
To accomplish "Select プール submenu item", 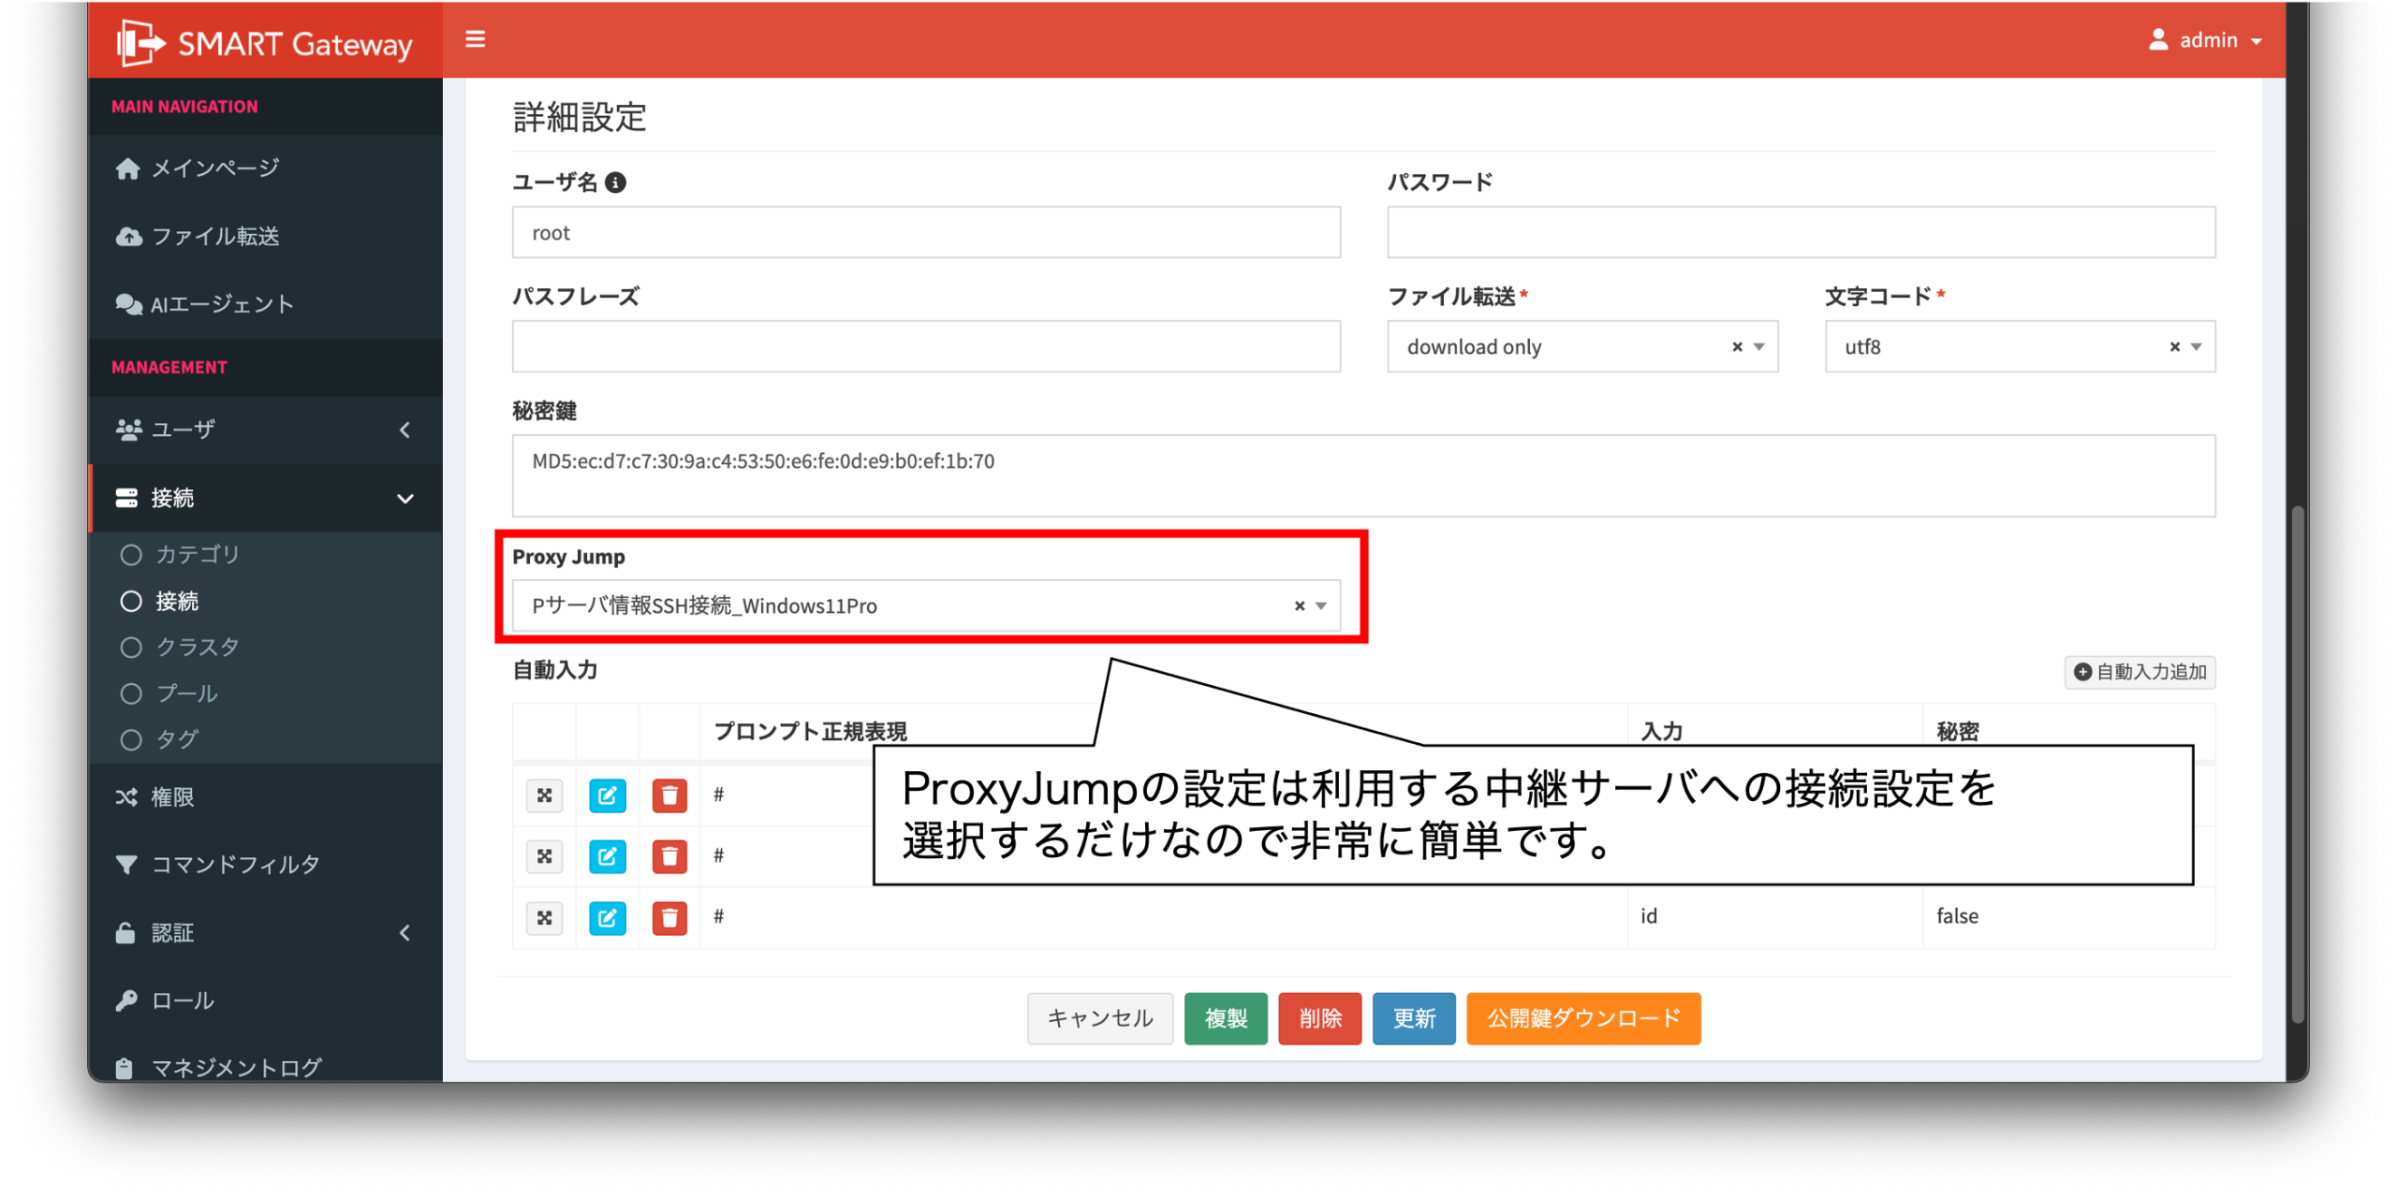I will pyautogui.click(x=186, y=693).
